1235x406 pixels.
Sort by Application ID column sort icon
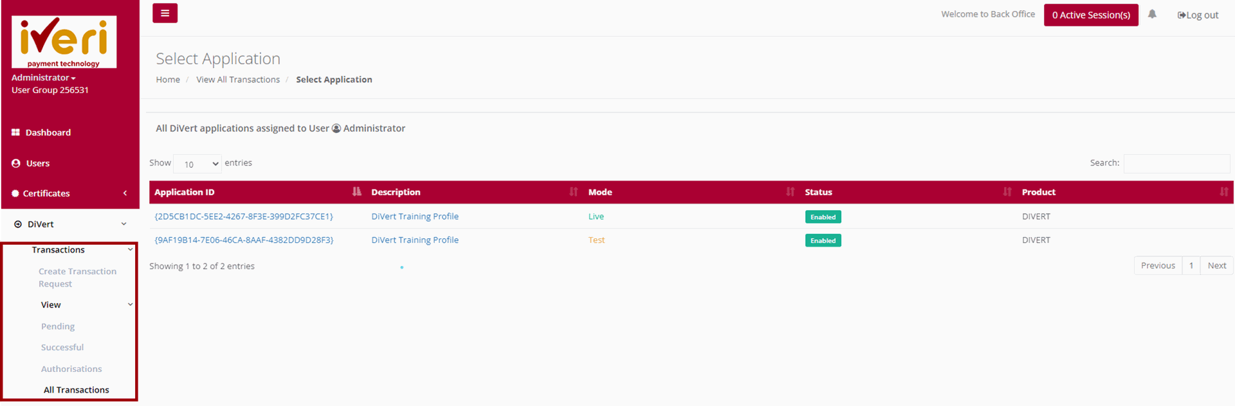pyautogui.click(x=357, y=191)
